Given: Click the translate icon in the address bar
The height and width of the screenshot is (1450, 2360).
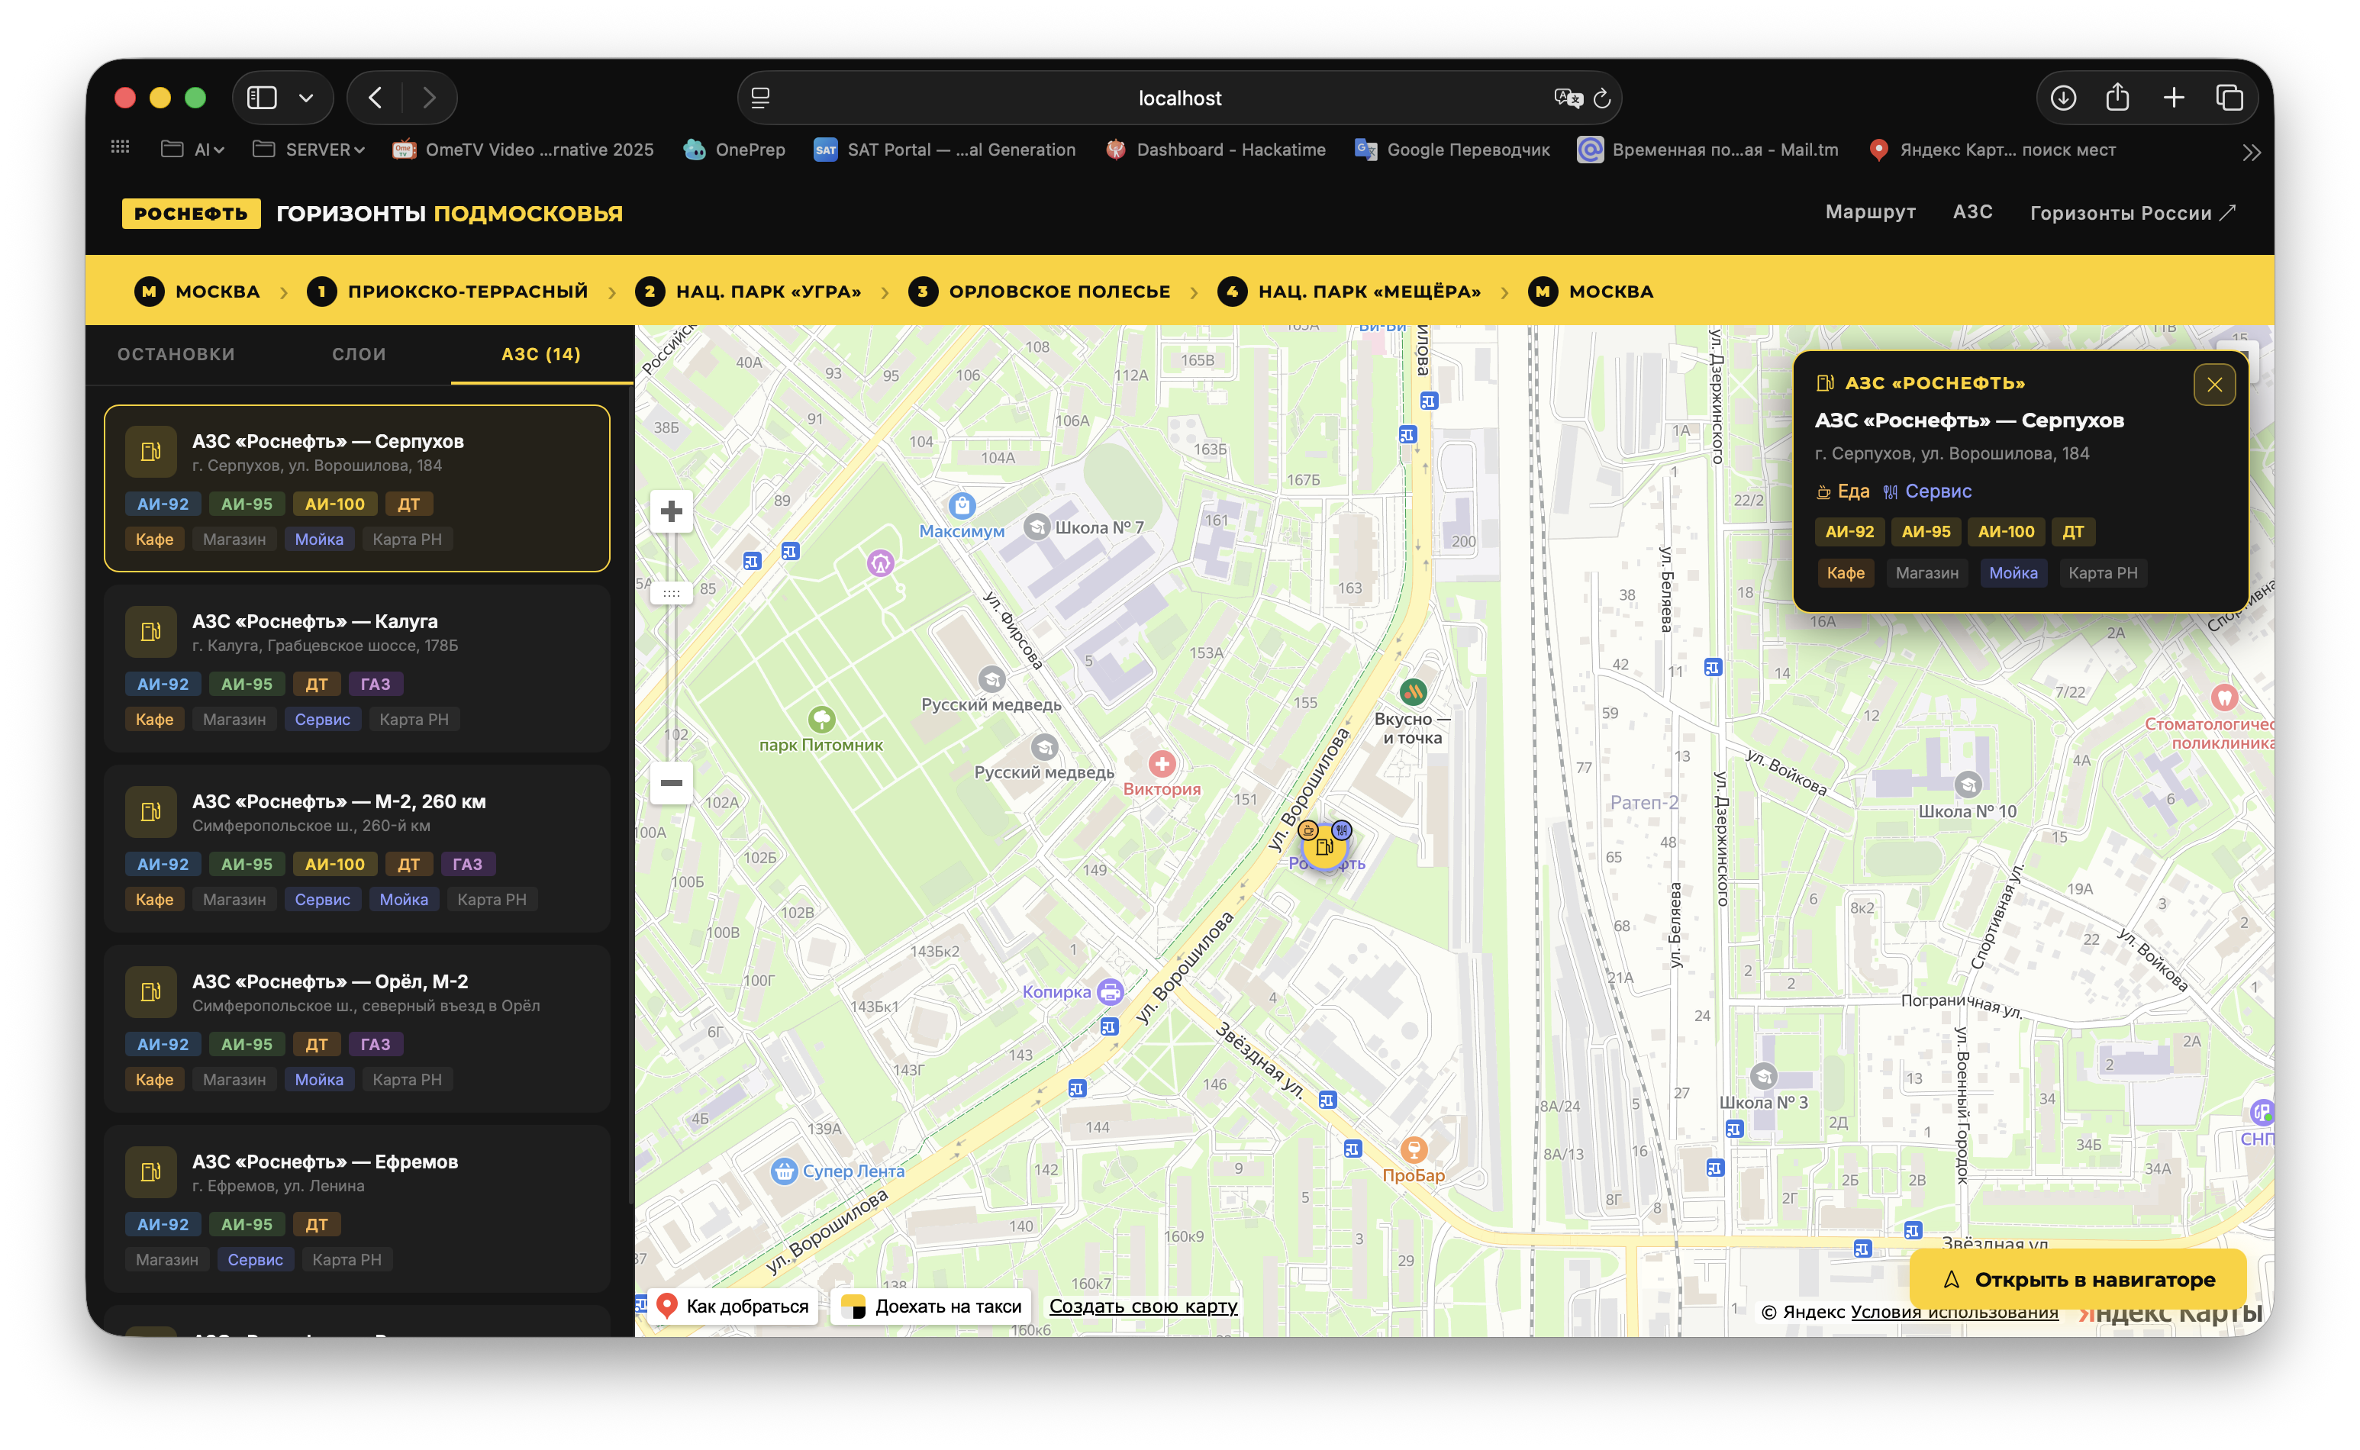Looking at the screenshot, I should coord(1566,98).
